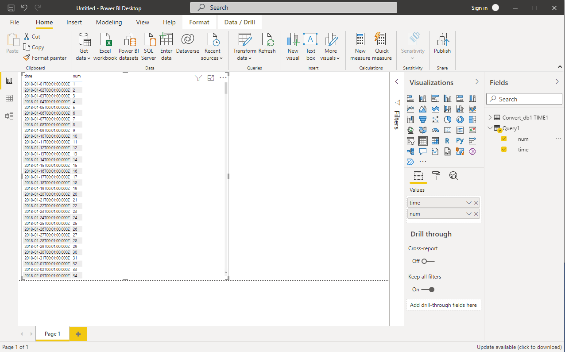
Task: Uncheck the num field checkbox
Action: 504,139
